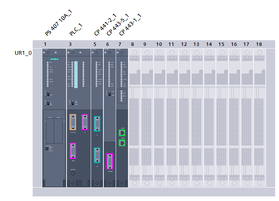Click slot number 5 header
The image size is (279, 201).
pyautogui.click(x=95, y=44)
